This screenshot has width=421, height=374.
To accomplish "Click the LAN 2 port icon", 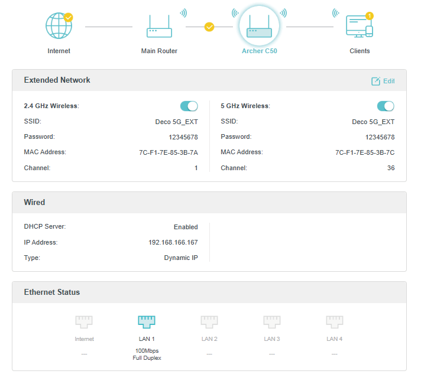I will point(209,321).
